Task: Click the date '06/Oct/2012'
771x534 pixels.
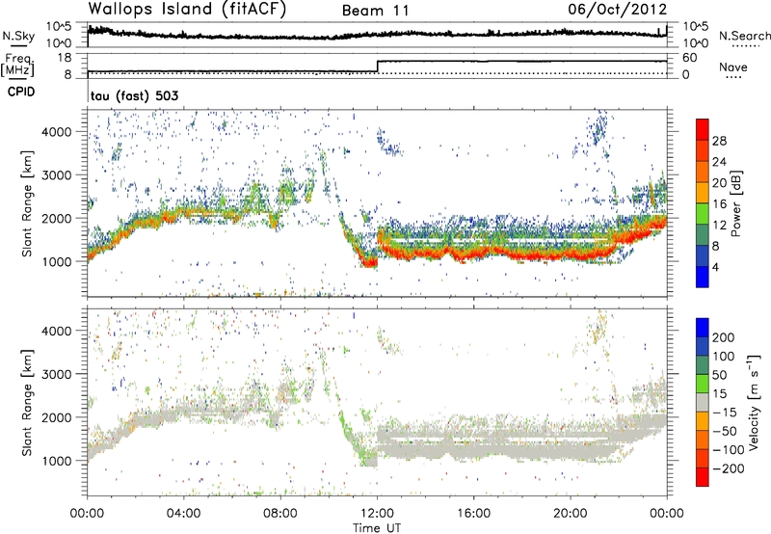Action: tap(617, 9)
